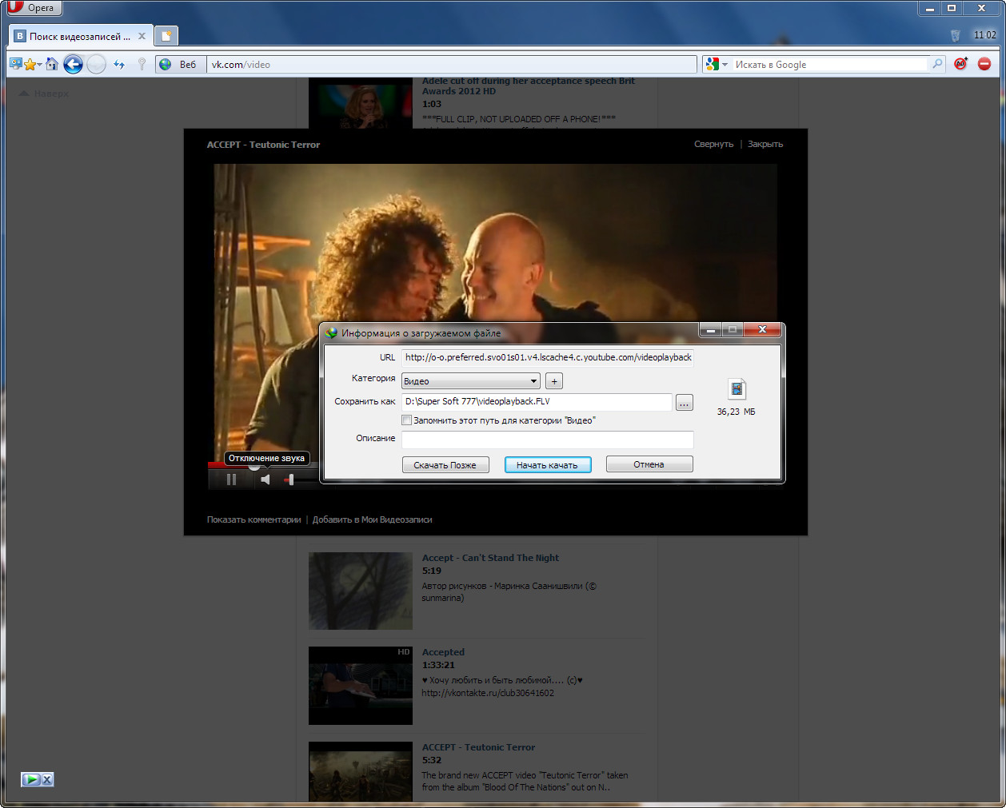Click the '1:33:21' duration text
1006x808 pixels.
click(438, 665)
